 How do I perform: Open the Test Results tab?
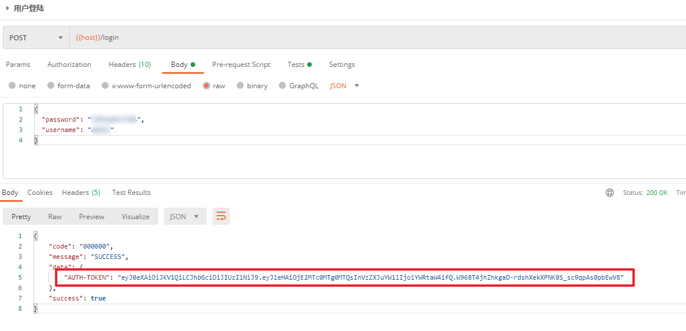(131, 193)
